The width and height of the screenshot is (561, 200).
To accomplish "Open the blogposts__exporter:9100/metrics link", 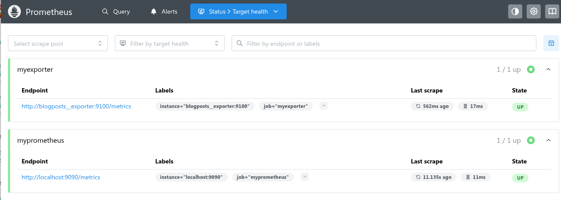I will point(76,106).
